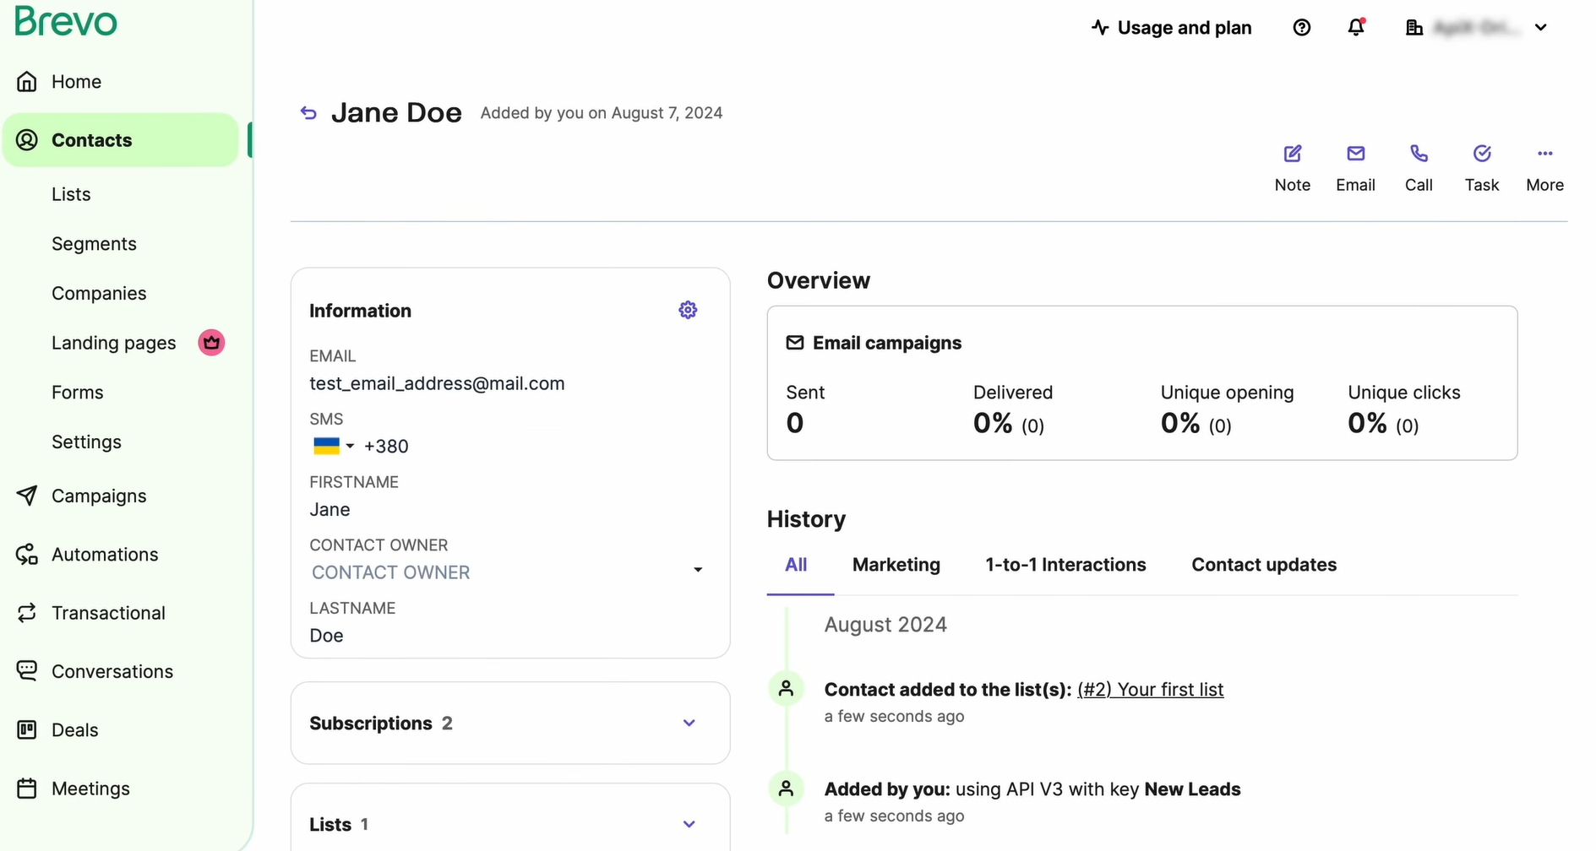Click the email address field value
This screenshot has height=851, width=1596.
click(437, 384)
